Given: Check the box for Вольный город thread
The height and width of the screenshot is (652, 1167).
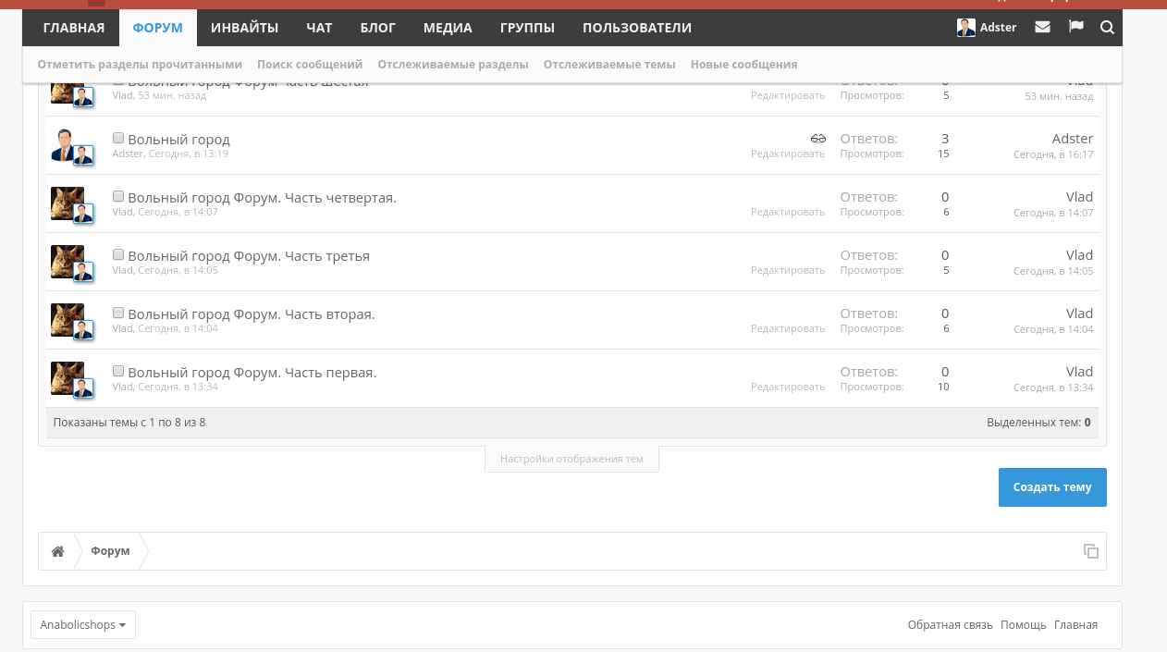Looking at the screenshot, I should 118,138.
